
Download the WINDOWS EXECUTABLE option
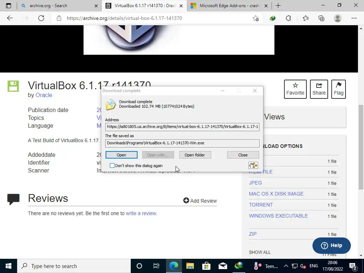pyautogui.click(x=278, y=216)
